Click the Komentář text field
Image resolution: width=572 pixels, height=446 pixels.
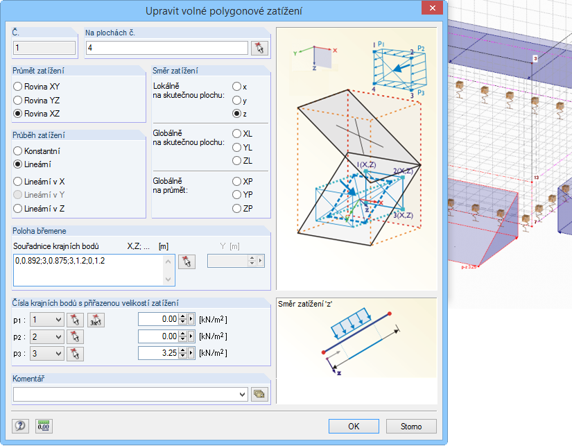pyautogui.click(x=125, y=394)
